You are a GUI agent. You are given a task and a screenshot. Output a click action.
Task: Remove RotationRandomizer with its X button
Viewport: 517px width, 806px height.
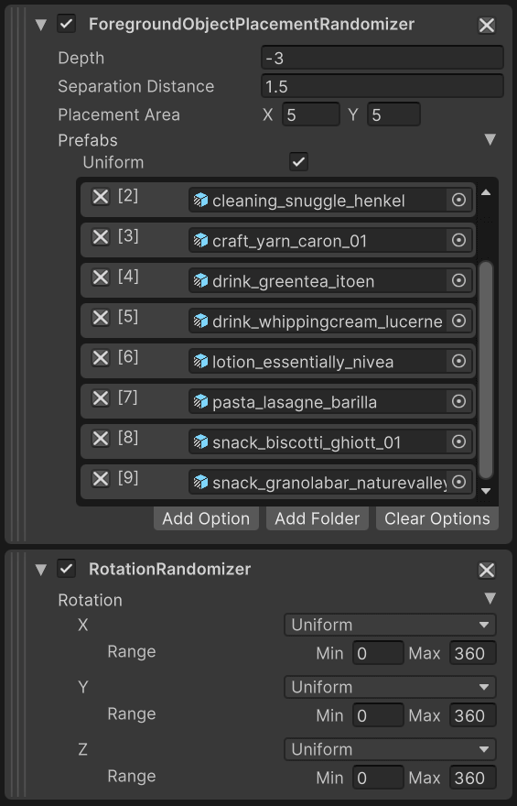pyautogui.click(x=486, y=570)
